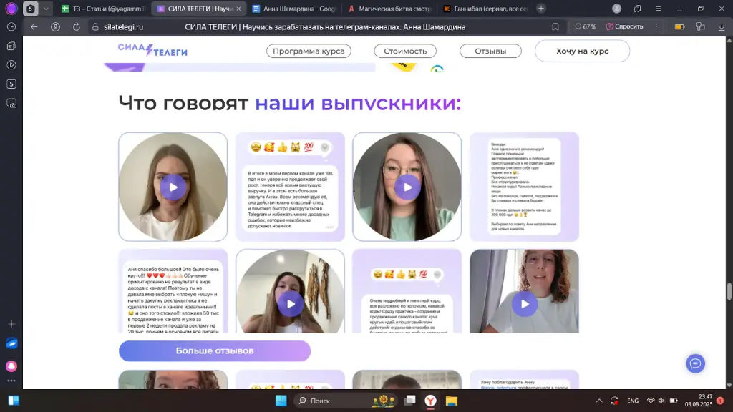Go to Программа курса section
This screenshot has width=733, height=412.
(309, 51)
